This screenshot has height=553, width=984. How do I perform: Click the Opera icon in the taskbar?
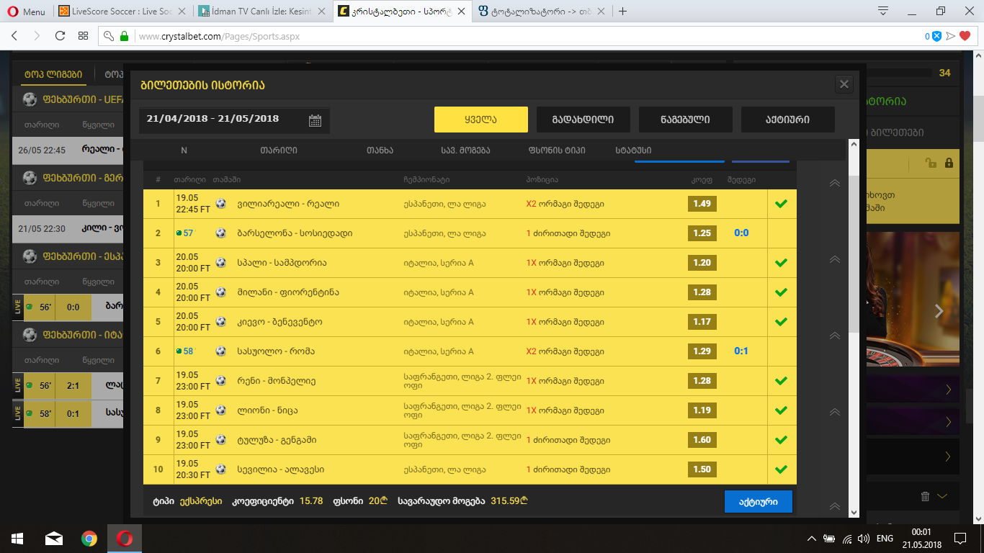point(125,538)
